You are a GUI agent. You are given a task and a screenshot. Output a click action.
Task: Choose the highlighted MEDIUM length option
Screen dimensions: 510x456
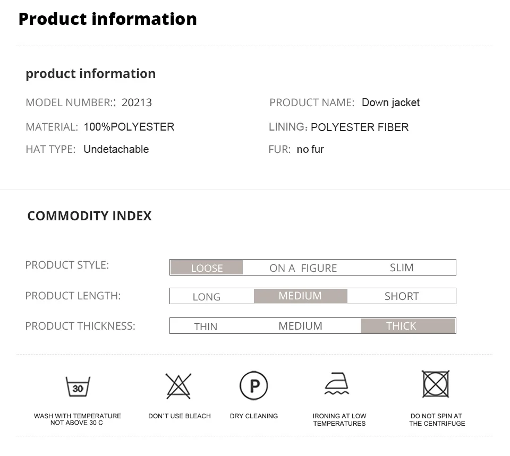pyautogui.click(x=301, y=296)
